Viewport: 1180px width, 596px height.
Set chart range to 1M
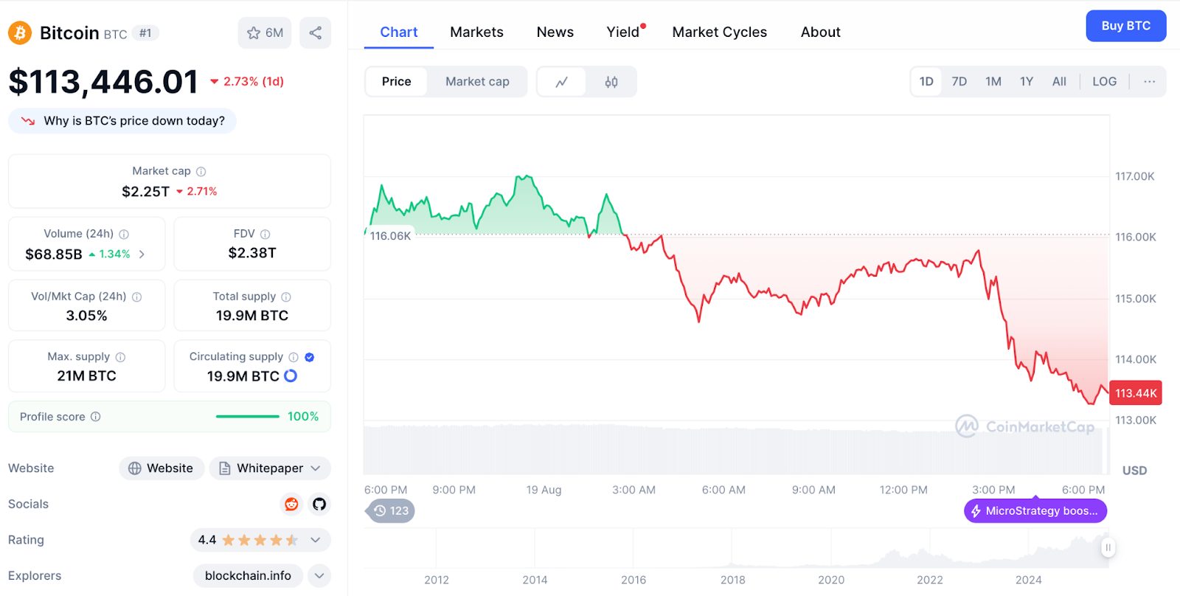pos(993,82)
